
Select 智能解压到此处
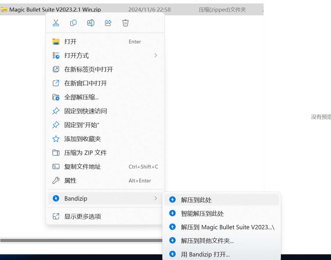222,213
